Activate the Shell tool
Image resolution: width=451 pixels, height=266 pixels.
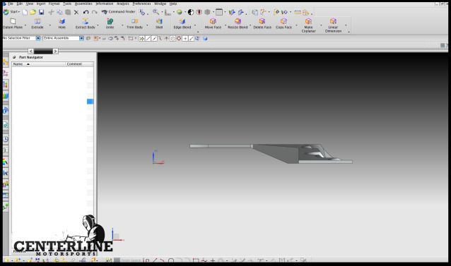159,23
